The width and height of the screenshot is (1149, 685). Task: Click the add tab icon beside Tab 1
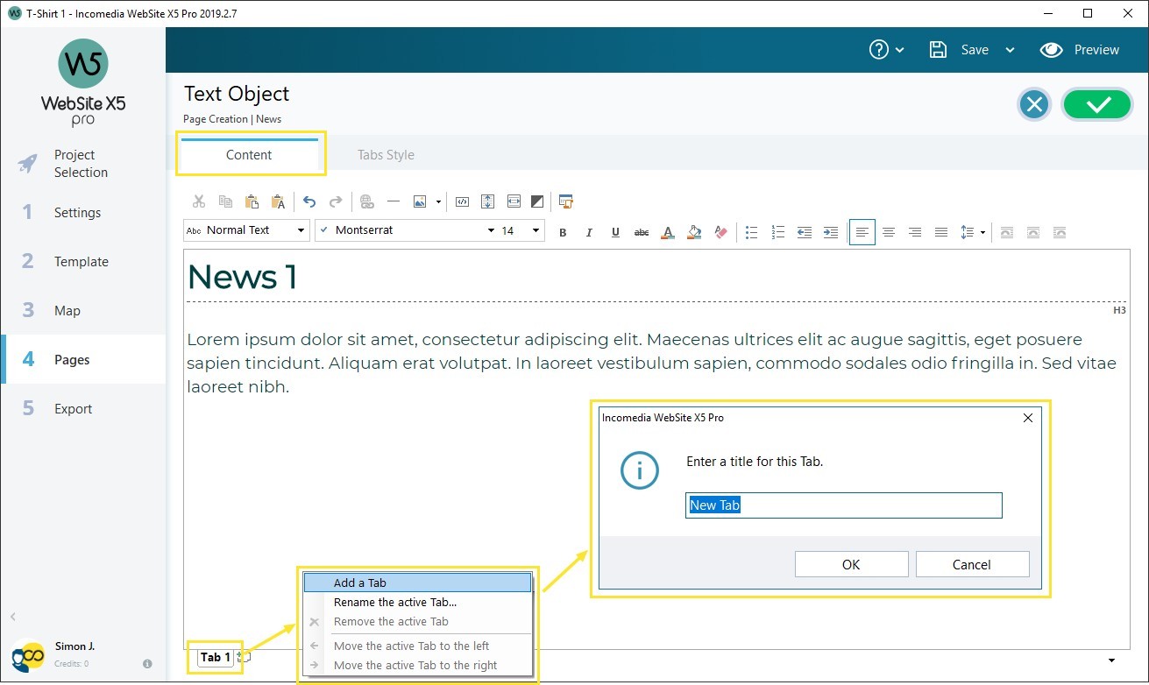245,656
